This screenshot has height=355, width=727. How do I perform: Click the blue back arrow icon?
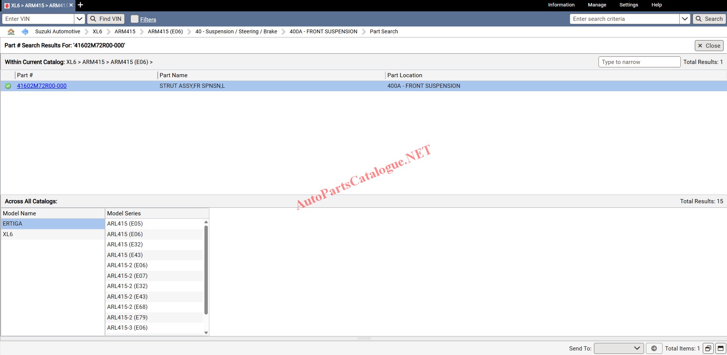coord(25,32)
